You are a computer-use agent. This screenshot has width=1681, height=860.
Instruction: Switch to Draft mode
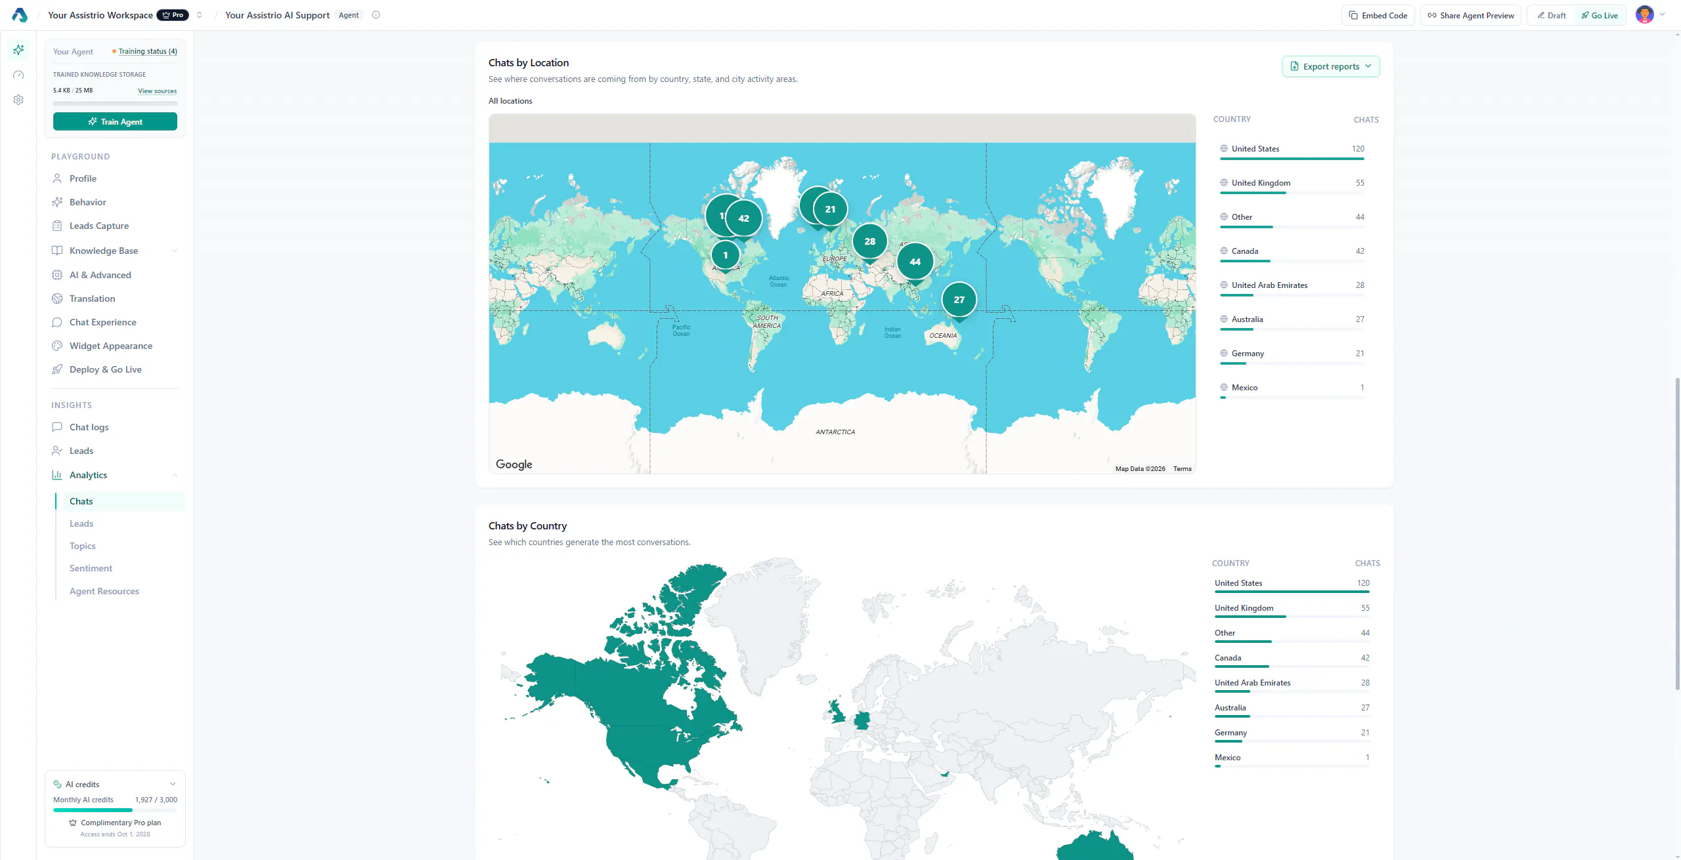tap(1552, 15)
